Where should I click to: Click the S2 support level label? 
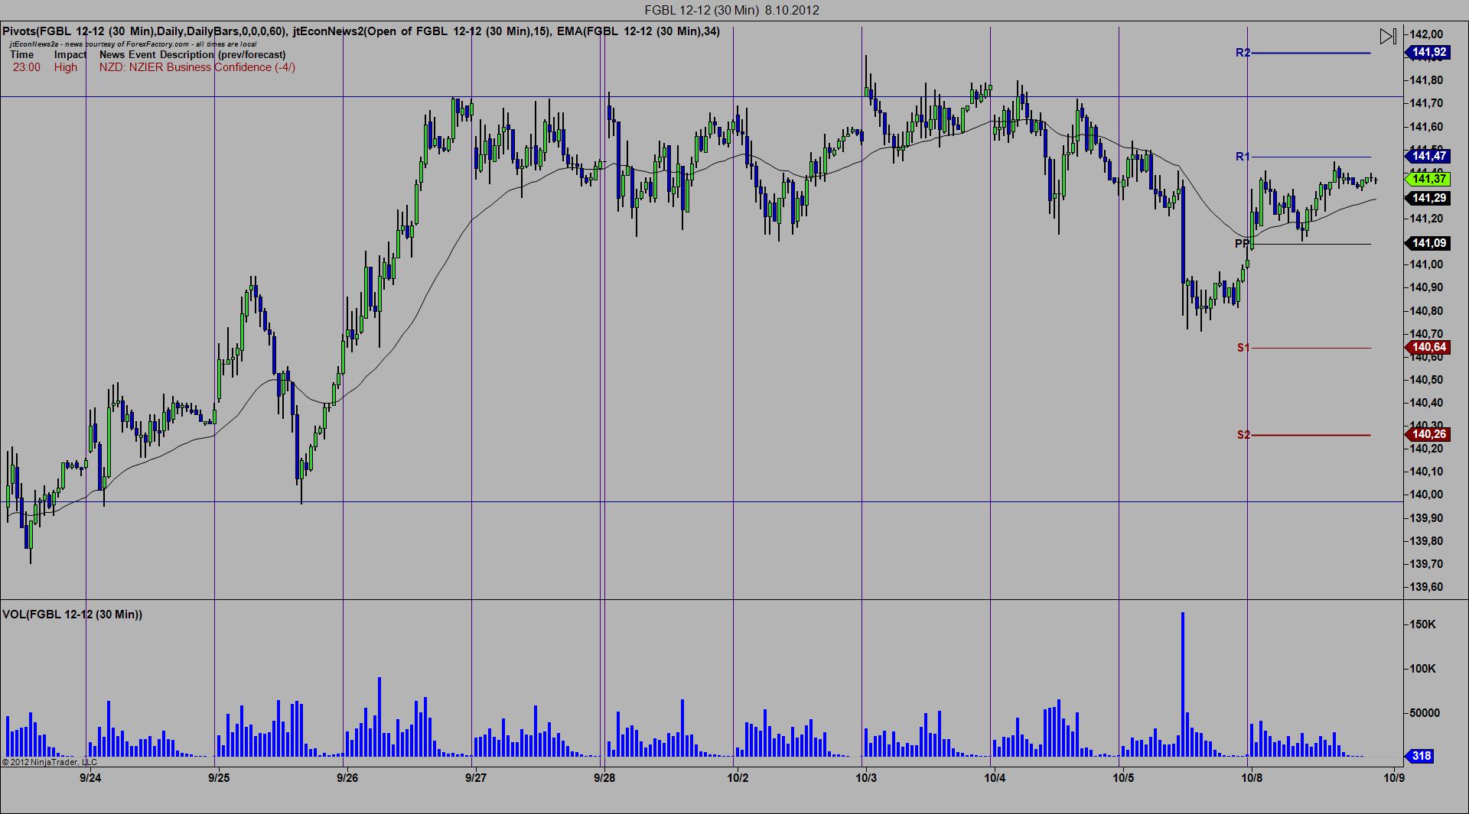(x=1243, y=435)
